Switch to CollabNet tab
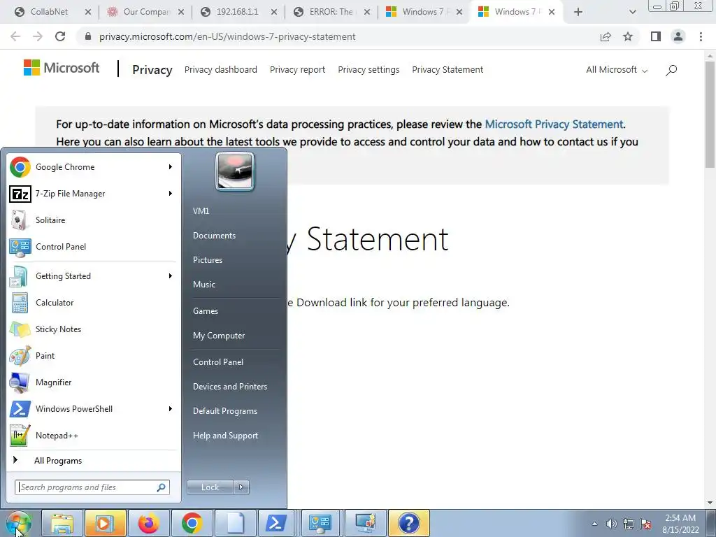 tap(48, 12)
